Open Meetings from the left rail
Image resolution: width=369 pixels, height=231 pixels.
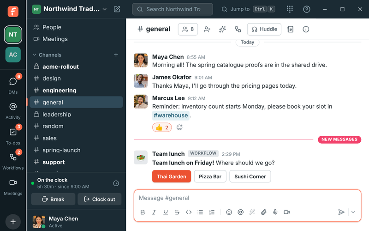pyautogui.click(x=13, y=188)
